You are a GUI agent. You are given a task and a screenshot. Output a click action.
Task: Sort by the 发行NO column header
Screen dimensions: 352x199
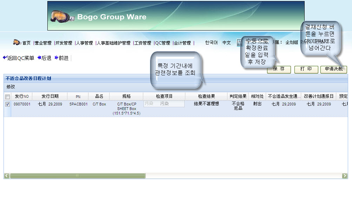coord(22,96)
